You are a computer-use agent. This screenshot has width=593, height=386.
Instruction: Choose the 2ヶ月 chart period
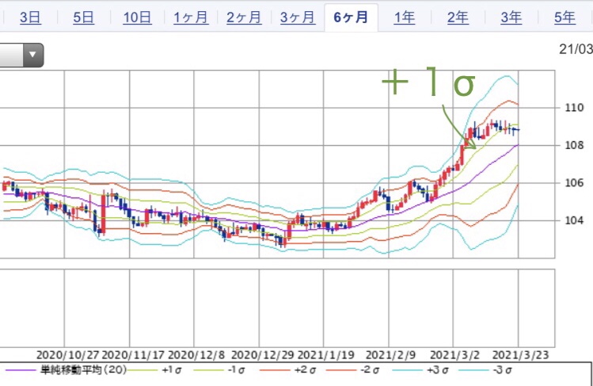pyautogui.click(x=244, y=17)
